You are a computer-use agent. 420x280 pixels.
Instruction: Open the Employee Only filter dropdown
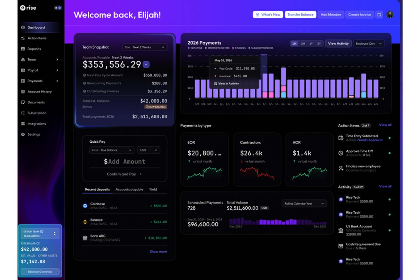368,44
